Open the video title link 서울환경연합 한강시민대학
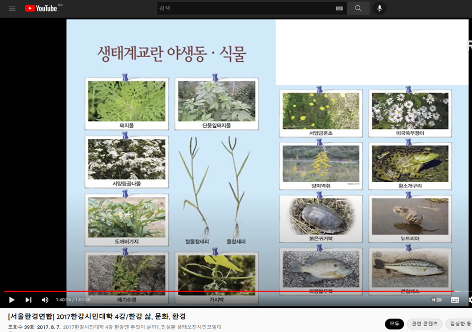 [x=94, y=317]
